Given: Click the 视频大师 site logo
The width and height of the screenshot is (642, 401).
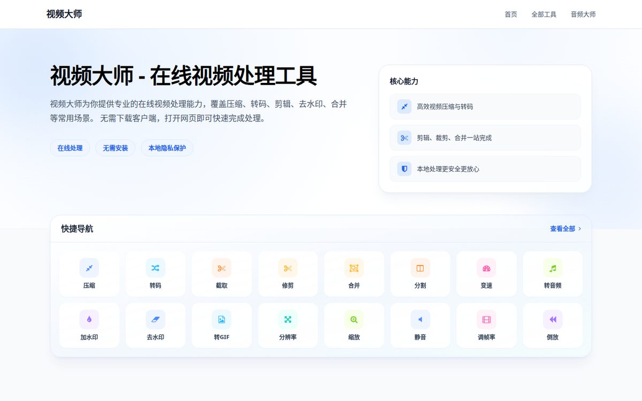Looking at the screenshot, I should pos(64,14).
